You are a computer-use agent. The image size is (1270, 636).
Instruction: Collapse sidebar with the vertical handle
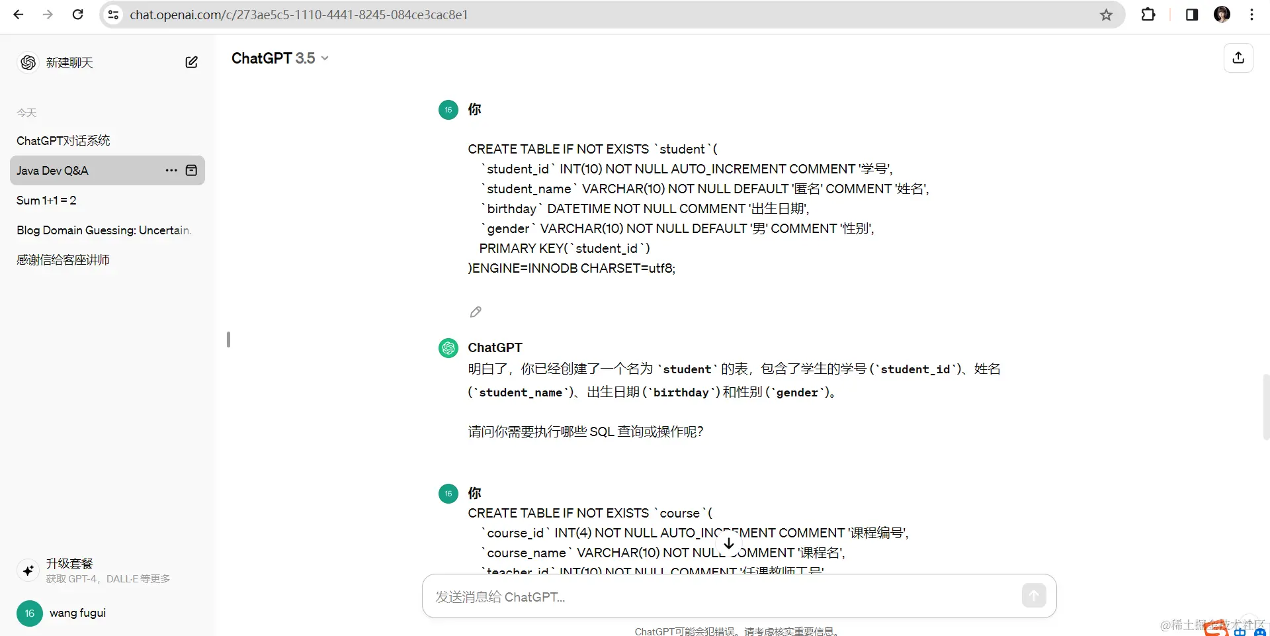[228, 340]
